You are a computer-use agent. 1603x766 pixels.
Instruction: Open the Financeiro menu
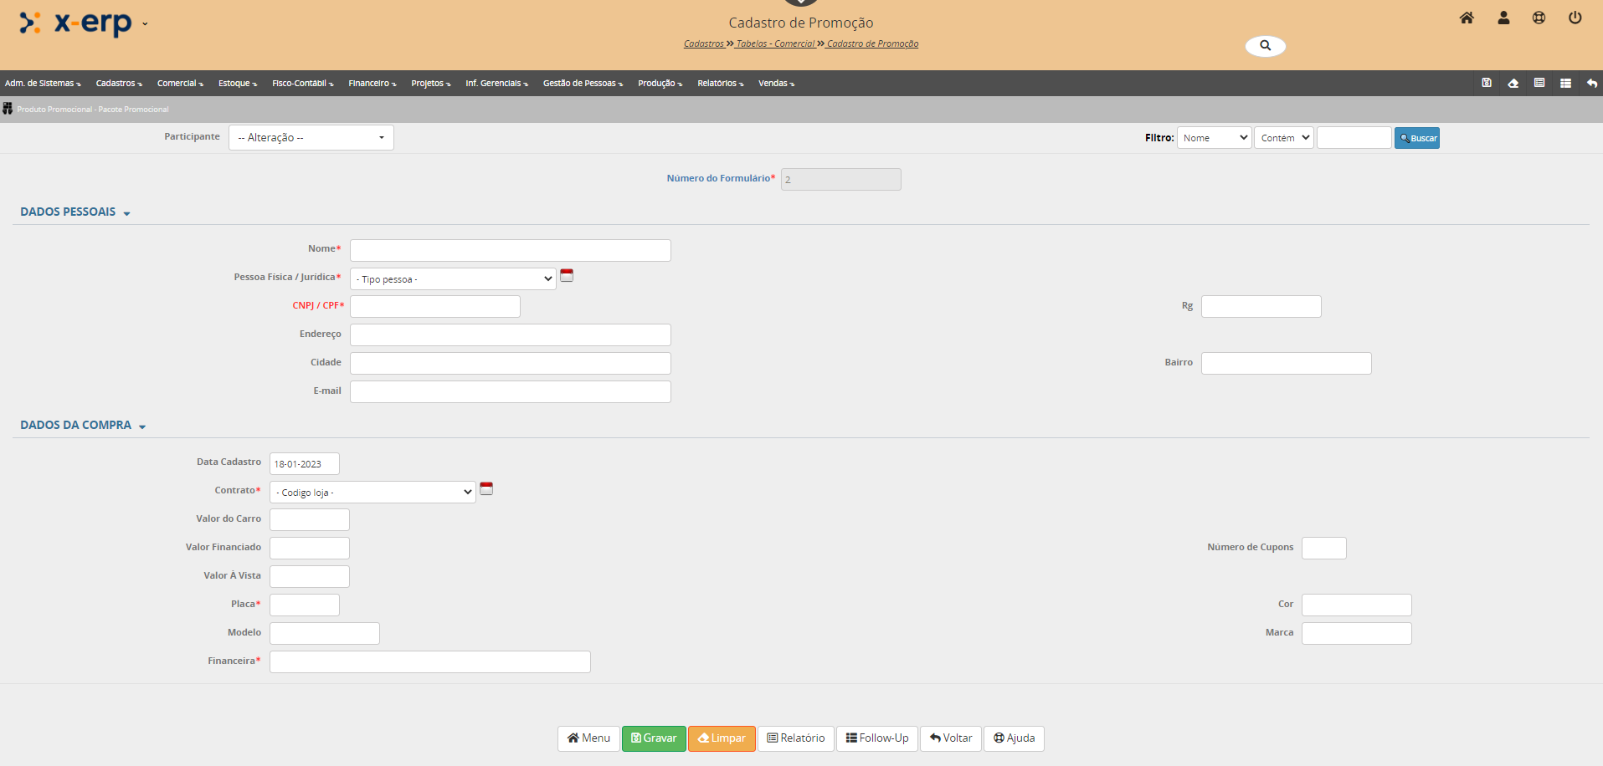click(372, 84)
